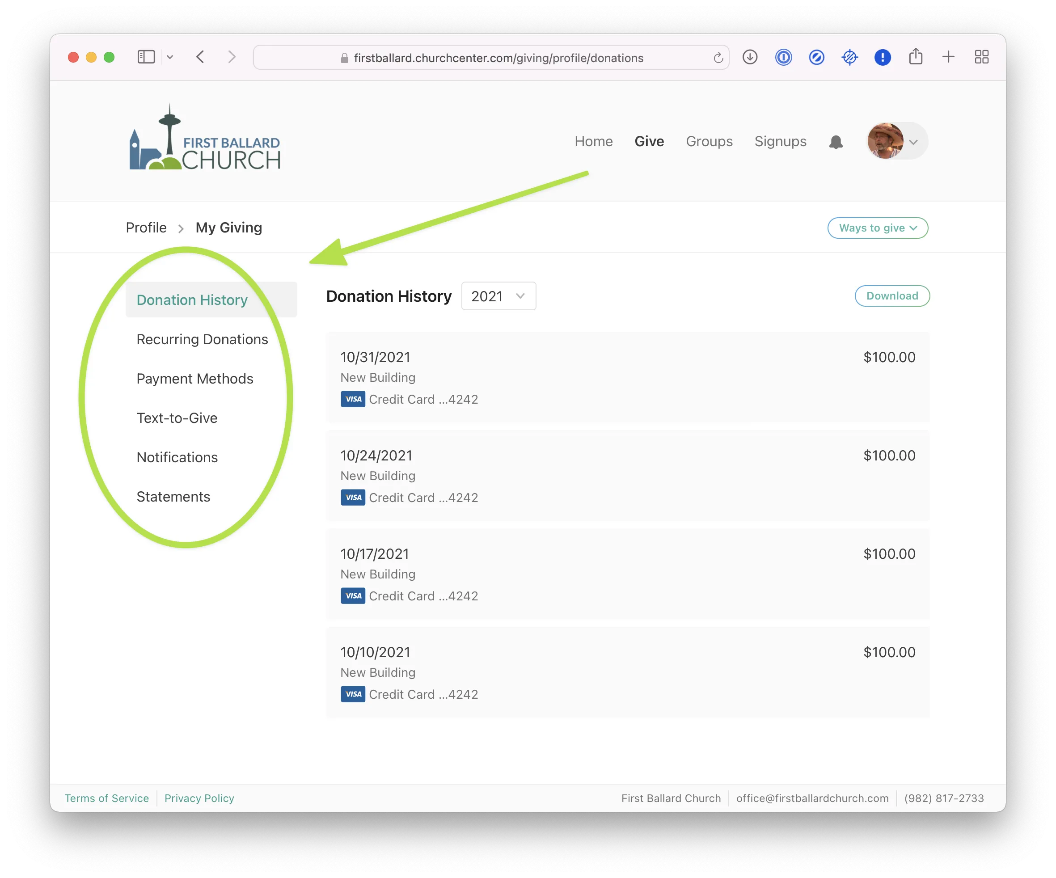Reload the page using refresh icon
Screen dimensions: 1056x878
point(718,58)
